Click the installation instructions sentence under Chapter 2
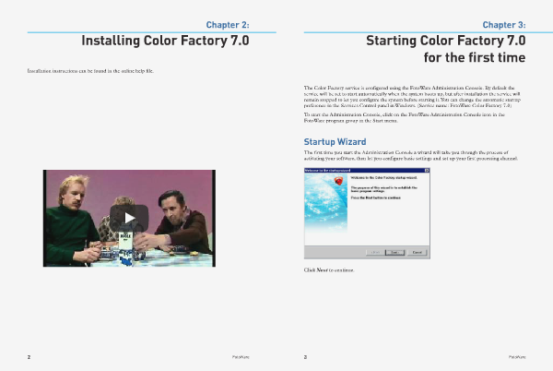The width and height of the screenshot is (553, 371). point(90,71)
